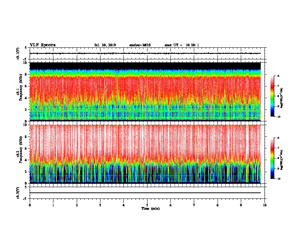The height and width of the screenshot is (230, 298).
Task: Click the "8" kHz tick of ch.2 panel
Action: point(26,137)
